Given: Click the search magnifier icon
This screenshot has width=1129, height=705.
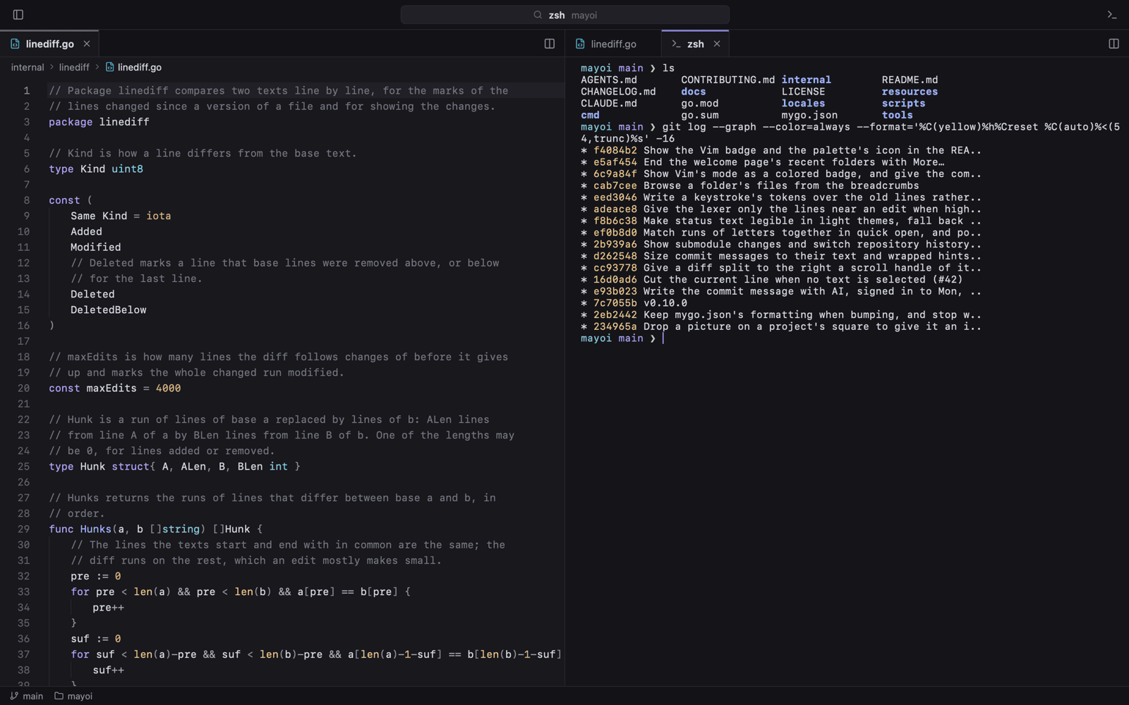Looking at the screenshot, I should click(x=538, y=15).
